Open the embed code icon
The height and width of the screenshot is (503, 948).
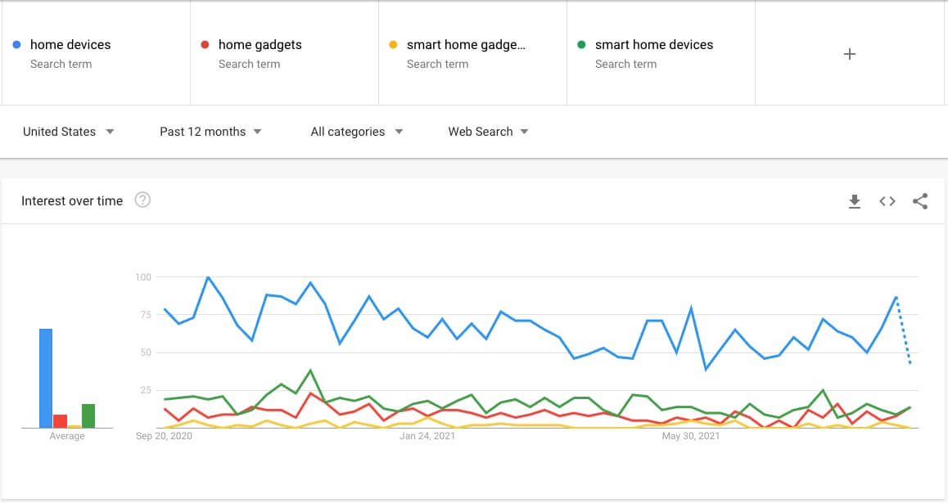click(887, 201)
